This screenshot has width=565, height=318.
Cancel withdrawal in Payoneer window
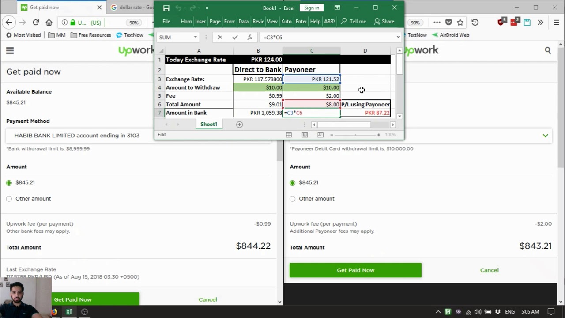[x=490, y=270]
